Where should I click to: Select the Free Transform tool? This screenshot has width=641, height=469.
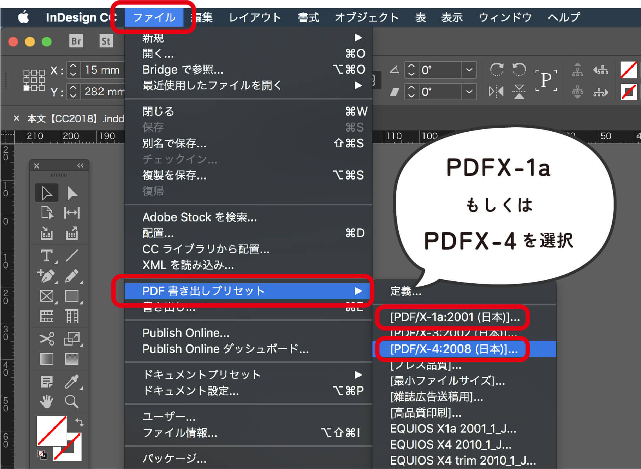pos(72,339)
